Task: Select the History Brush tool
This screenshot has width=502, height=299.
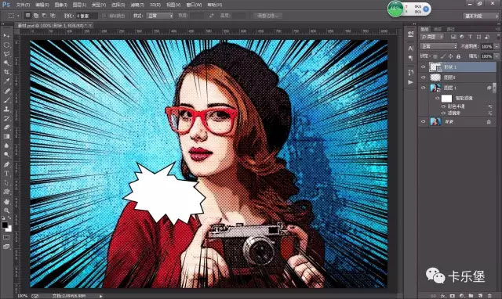Action: [x=6, y=118]
